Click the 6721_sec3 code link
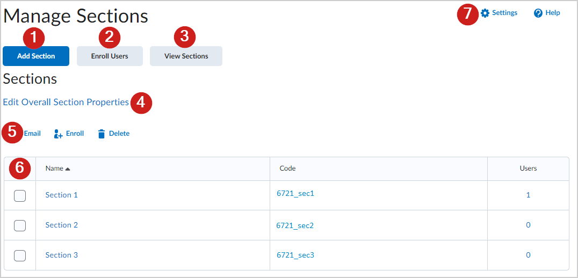Screen dimensions: 578x278 295,255
